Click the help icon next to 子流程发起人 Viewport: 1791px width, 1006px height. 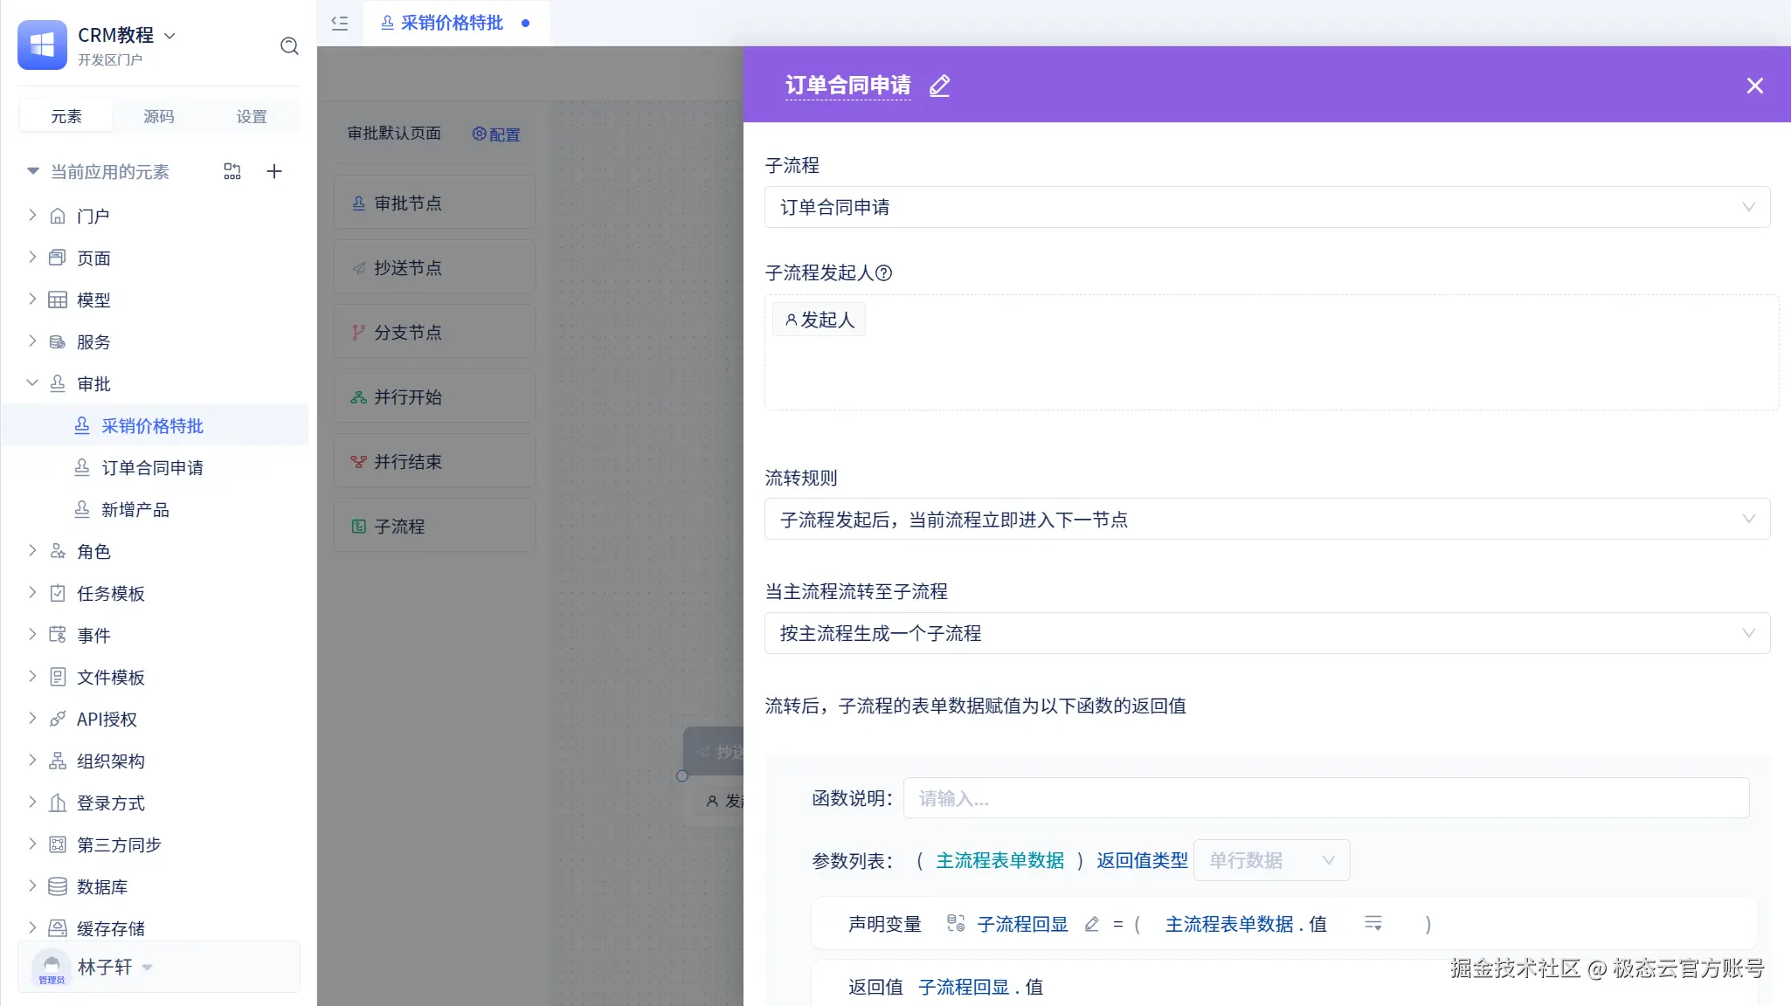[884, 273]
